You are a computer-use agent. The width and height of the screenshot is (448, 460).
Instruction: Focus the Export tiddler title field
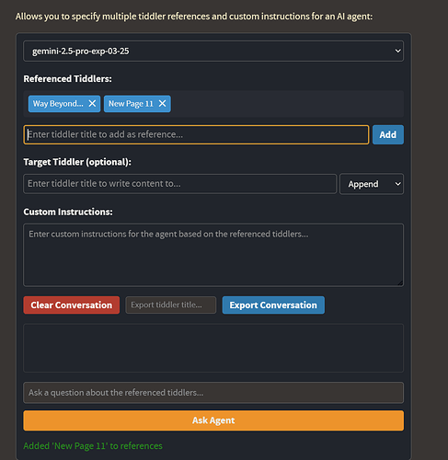tap(171, 305)
